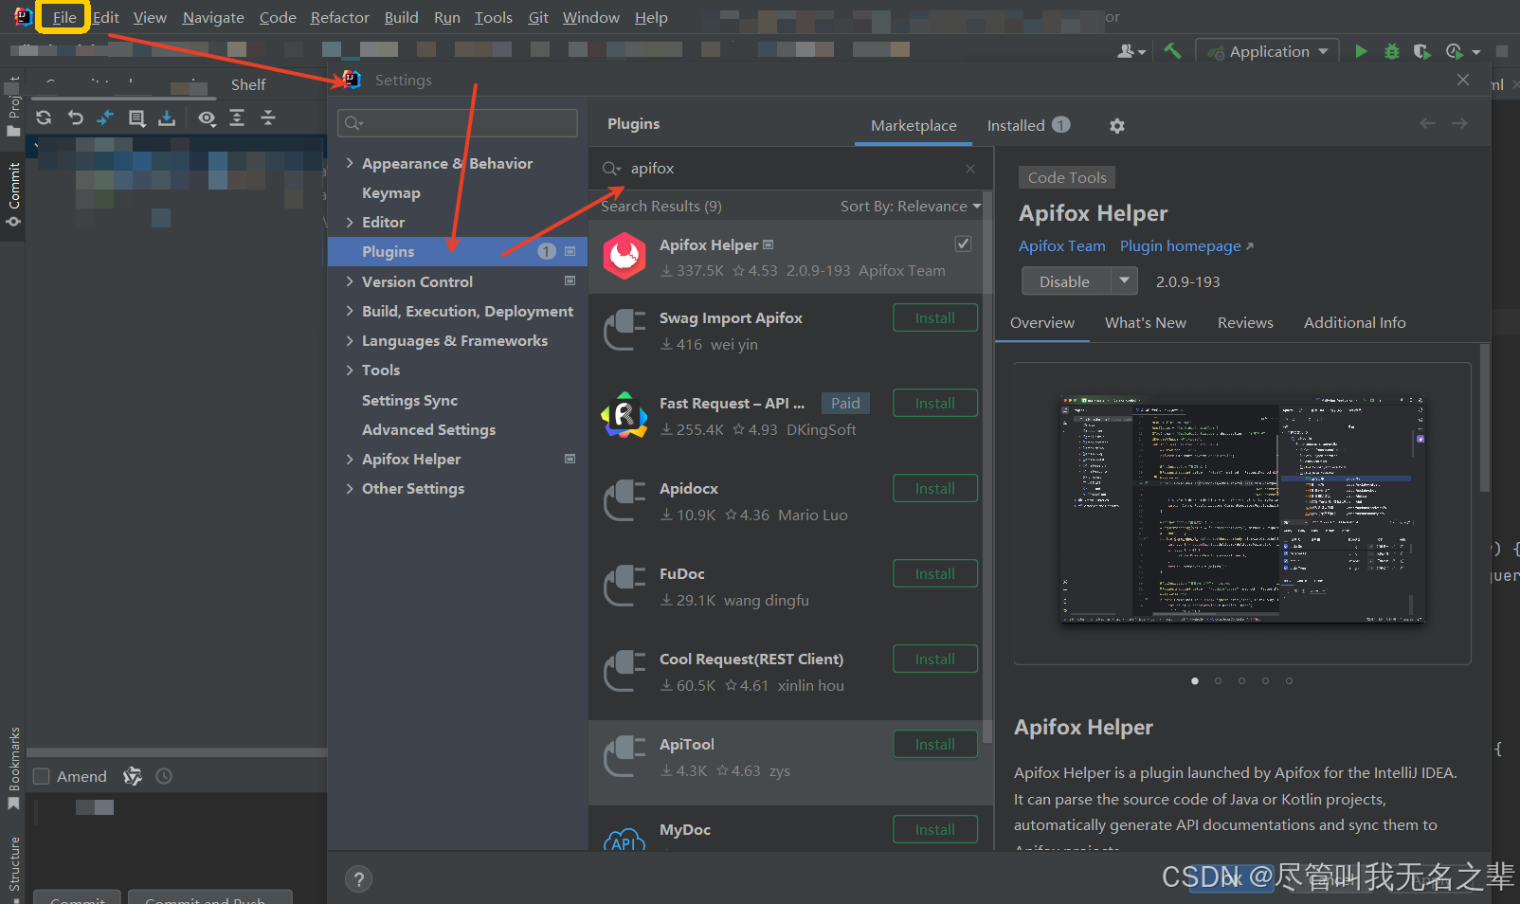Viewport: 1520px width, 904px height.
Task: Open the Commit tool window tab
Action: coord(13,195)
